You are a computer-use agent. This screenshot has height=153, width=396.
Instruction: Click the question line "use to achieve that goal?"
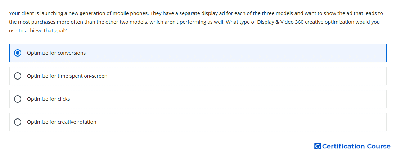[38, 31]
